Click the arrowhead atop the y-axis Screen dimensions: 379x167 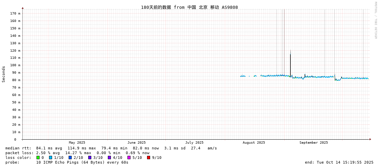(x=23, y=8)
